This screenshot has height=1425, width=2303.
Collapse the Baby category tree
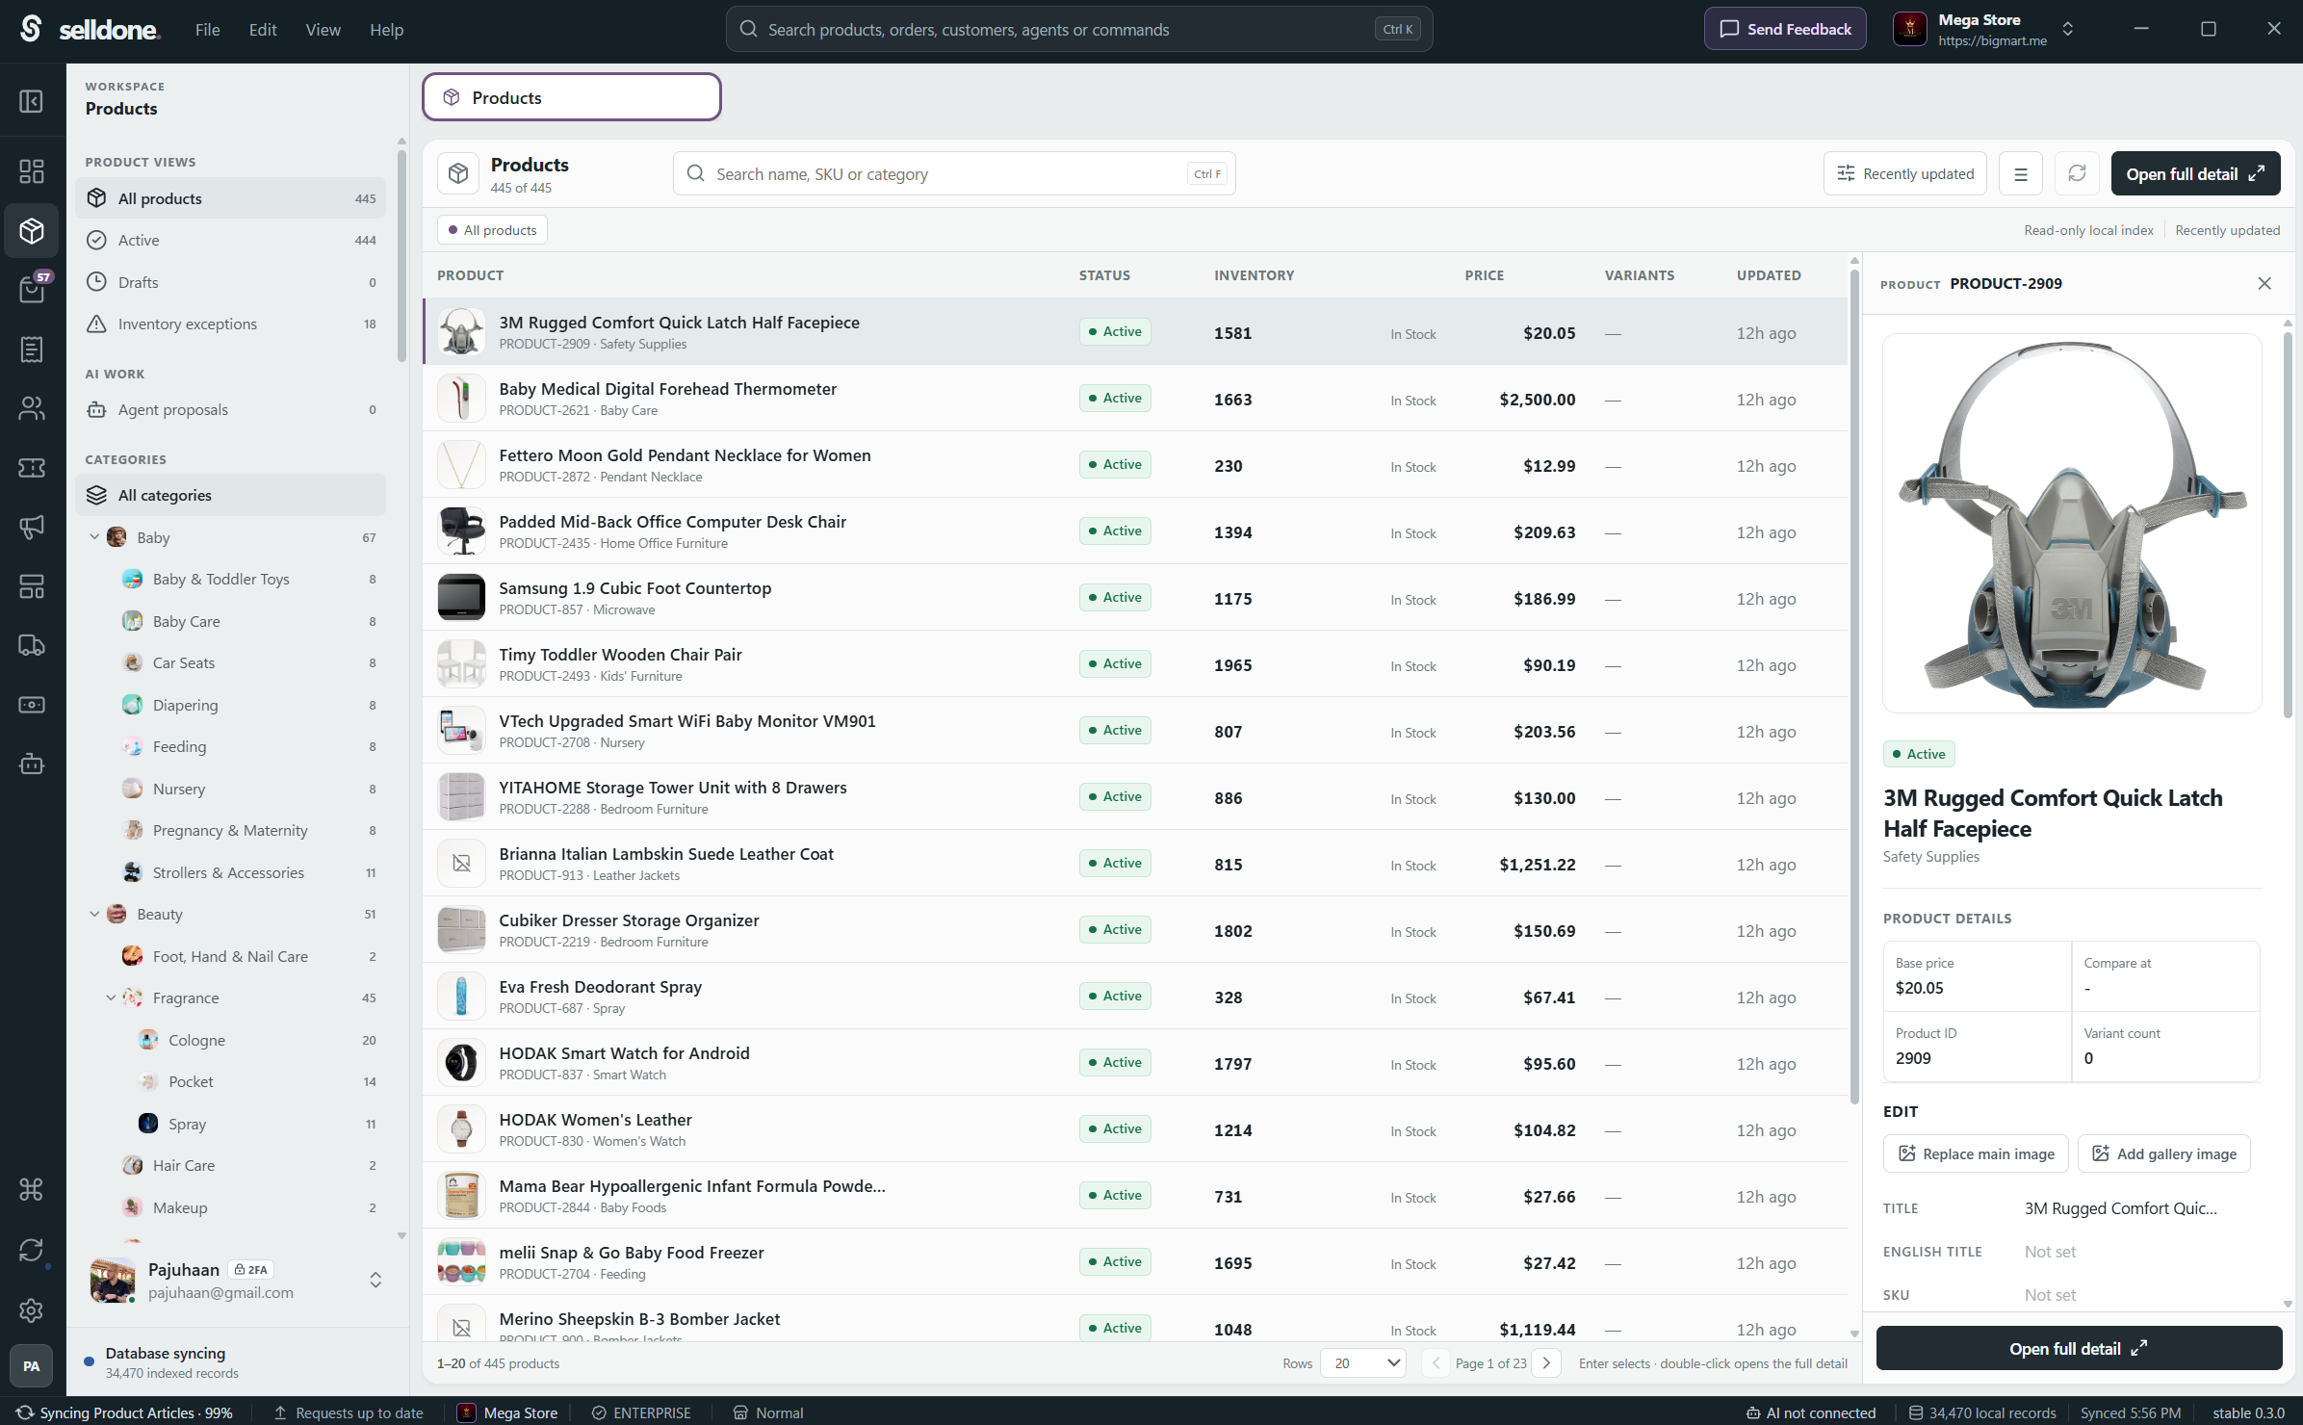click(94, 537)
